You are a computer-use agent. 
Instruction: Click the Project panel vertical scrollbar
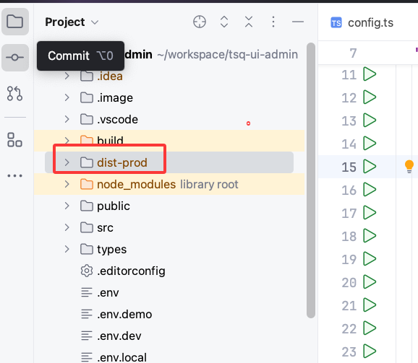[311, 180]
